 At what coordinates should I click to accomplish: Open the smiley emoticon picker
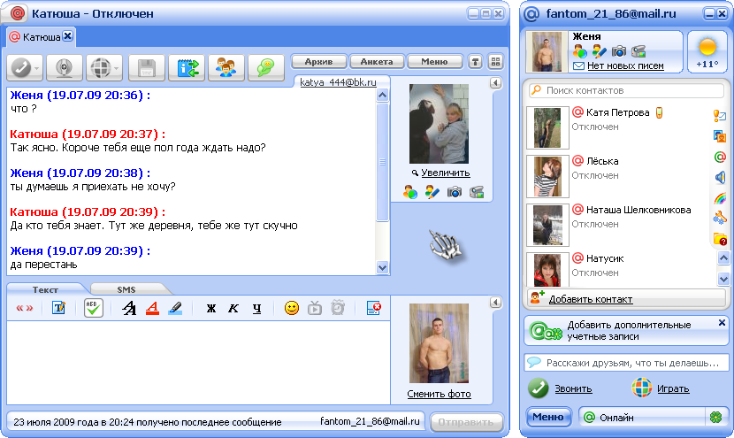pos(292,308)
